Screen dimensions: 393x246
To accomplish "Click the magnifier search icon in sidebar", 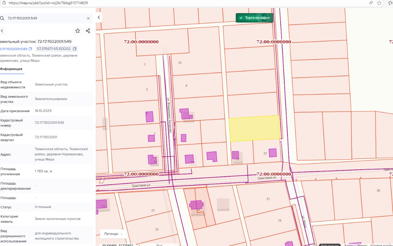I will click(x=2, y=18).
